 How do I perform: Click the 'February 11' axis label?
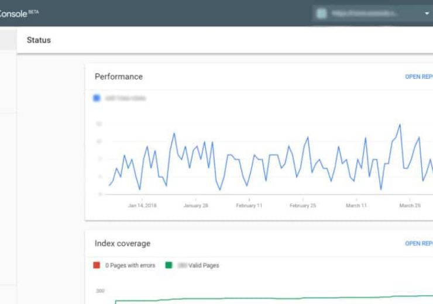pos(249,206)
